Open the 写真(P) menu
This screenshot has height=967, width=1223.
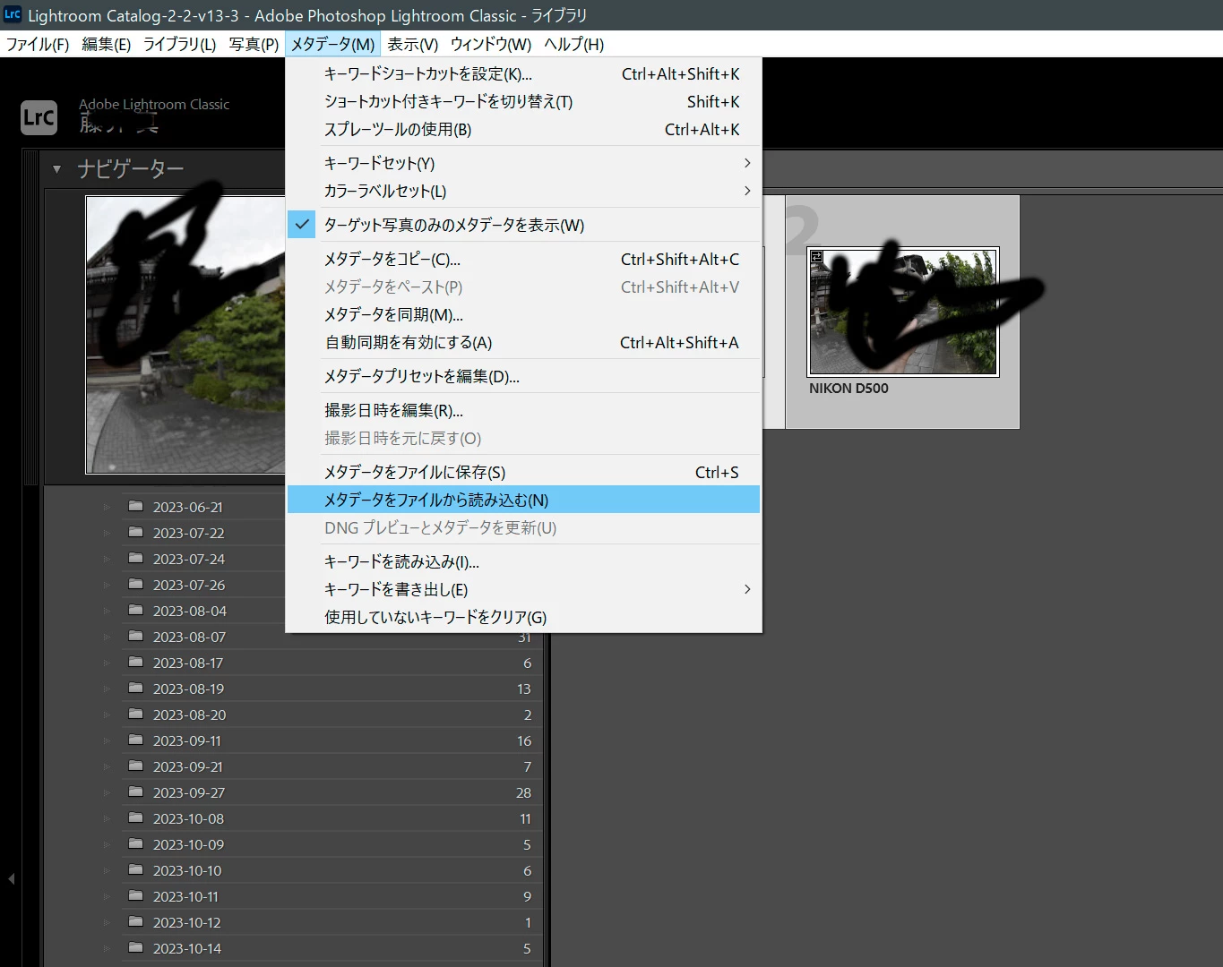(x=254, y=44)
